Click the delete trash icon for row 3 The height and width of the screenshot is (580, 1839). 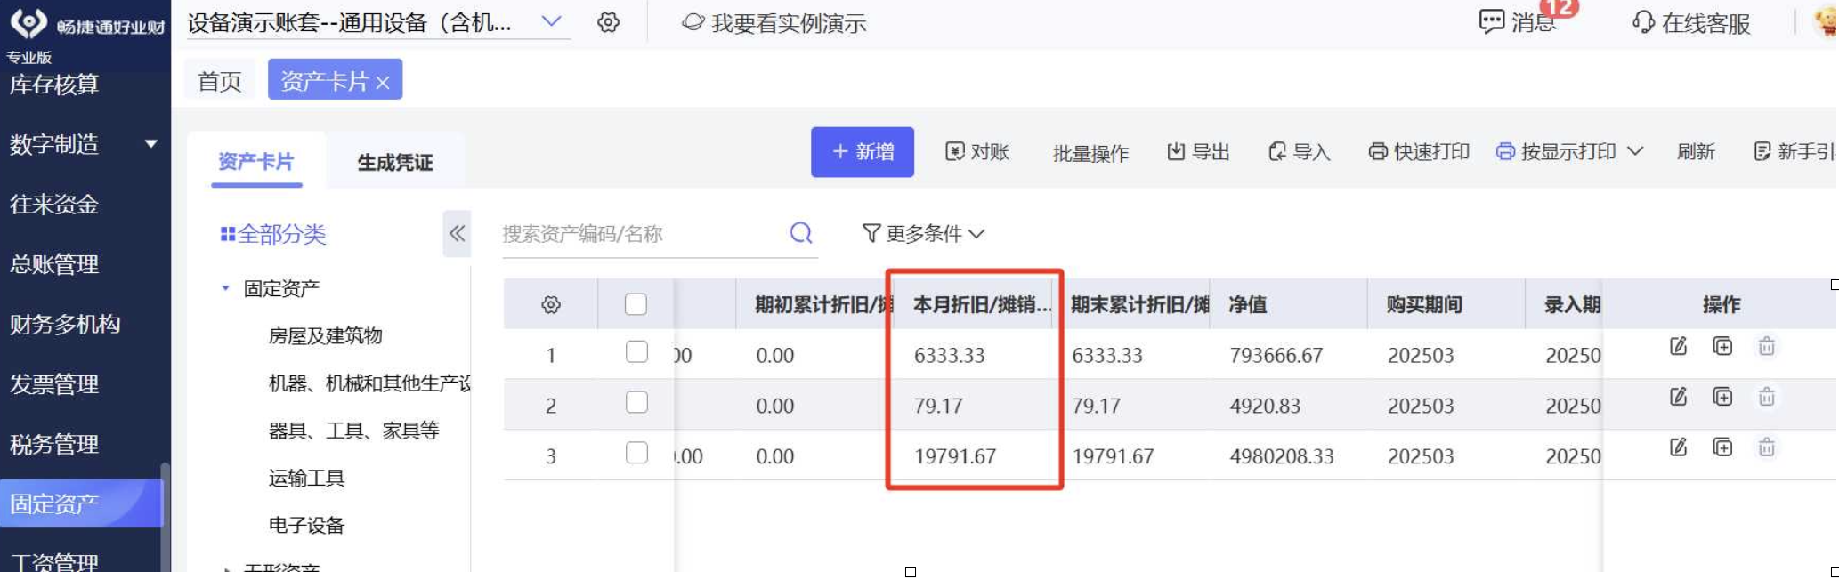(x=1766, y=447)
